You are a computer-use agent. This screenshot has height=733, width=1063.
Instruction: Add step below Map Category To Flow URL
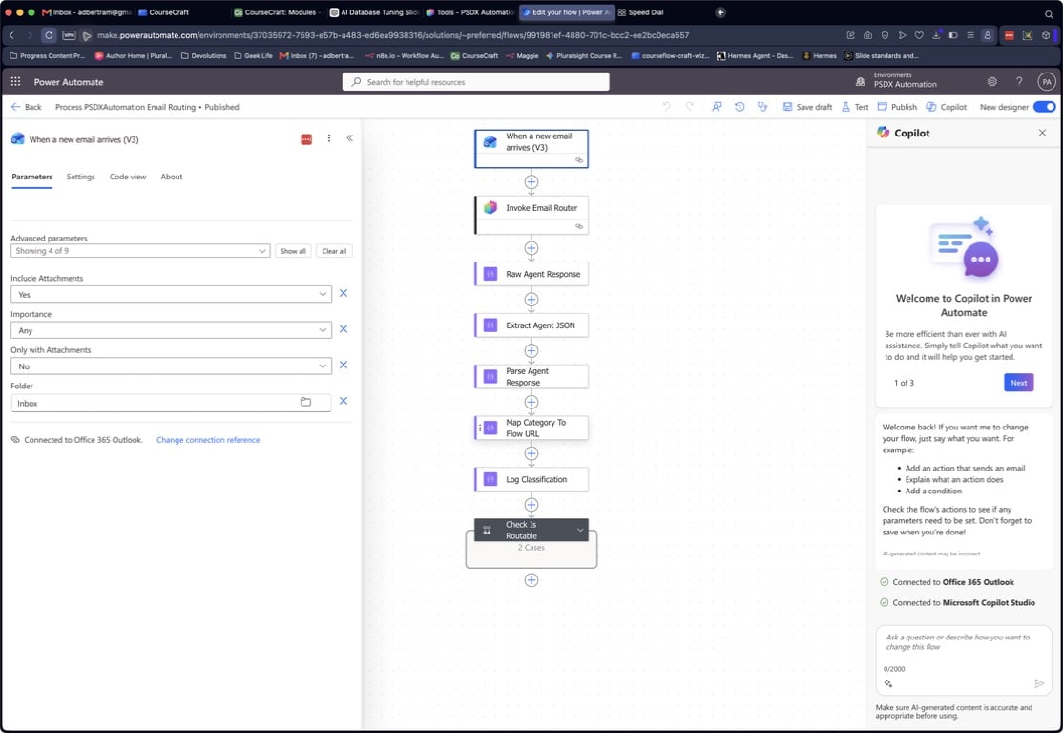tap(531, 453)
